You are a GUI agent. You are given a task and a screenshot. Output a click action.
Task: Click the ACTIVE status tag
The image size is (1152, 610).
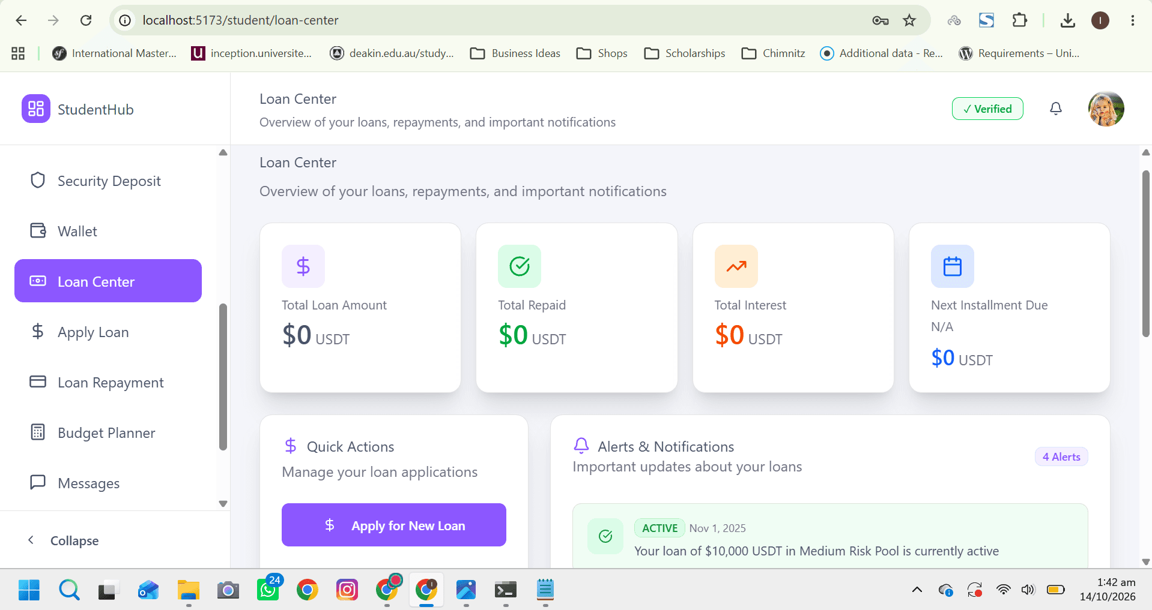point(659,528)
